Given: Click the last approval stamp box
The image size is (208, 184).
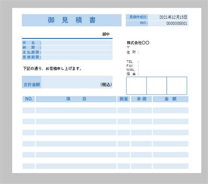Looking at the screenshot, I should 177,86.
